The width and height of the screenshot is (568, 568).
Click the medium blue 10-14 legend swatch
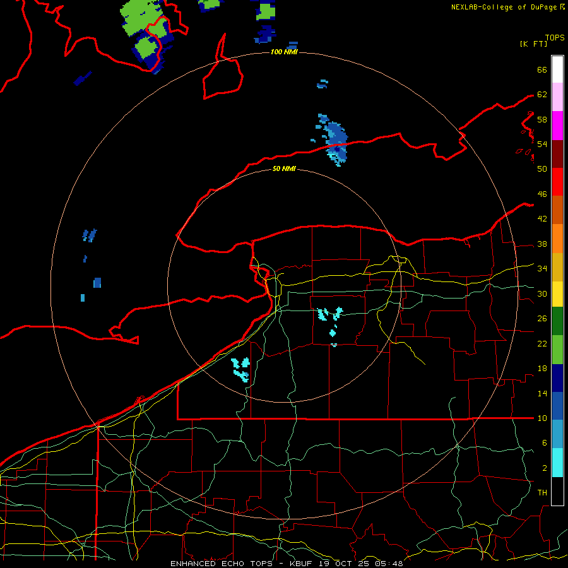point(557,406)
